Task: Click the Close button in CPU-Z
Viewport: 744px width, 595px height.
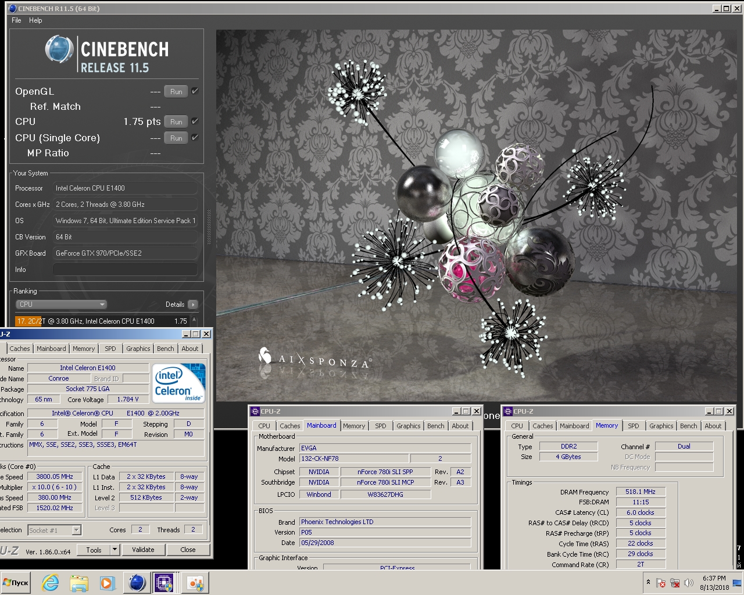Action: click(x=188, y=550)
